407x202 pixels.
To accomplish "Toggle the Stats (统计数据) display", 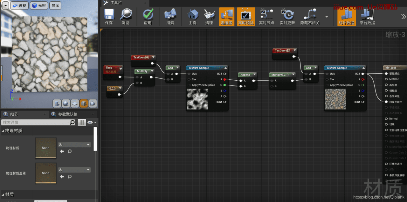I will click(x=346, y=17).
